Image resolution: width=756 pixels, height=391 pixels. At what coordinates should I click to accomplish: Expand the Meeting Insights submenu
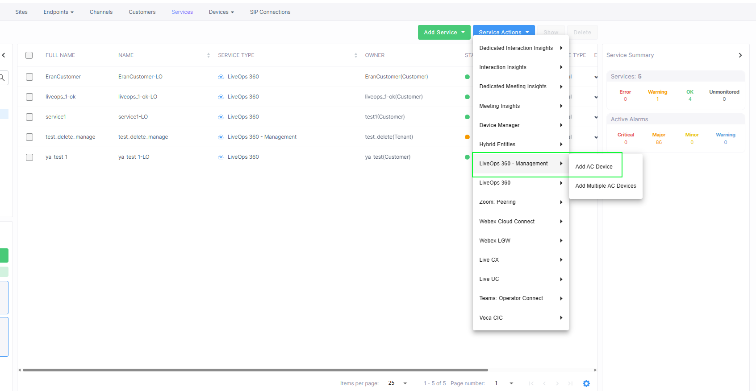point(521,106)
